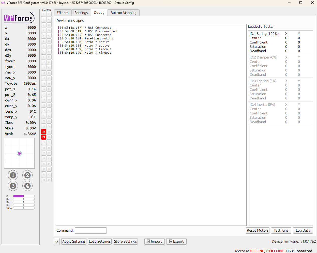
Task: Select the ID:4 Inertia (0%) effect header
Action: 262,105
